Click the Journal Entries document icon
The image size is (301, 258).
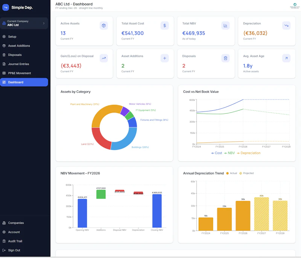(4, 64)
